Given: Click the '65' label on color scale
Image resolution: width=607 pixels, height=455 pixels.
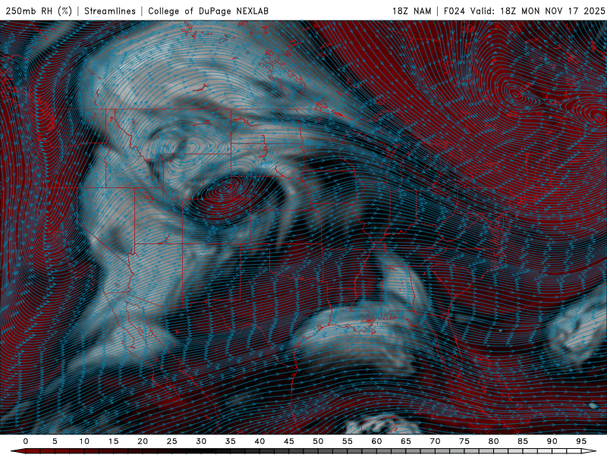Looking at the screenshot, I should point(406,441).
